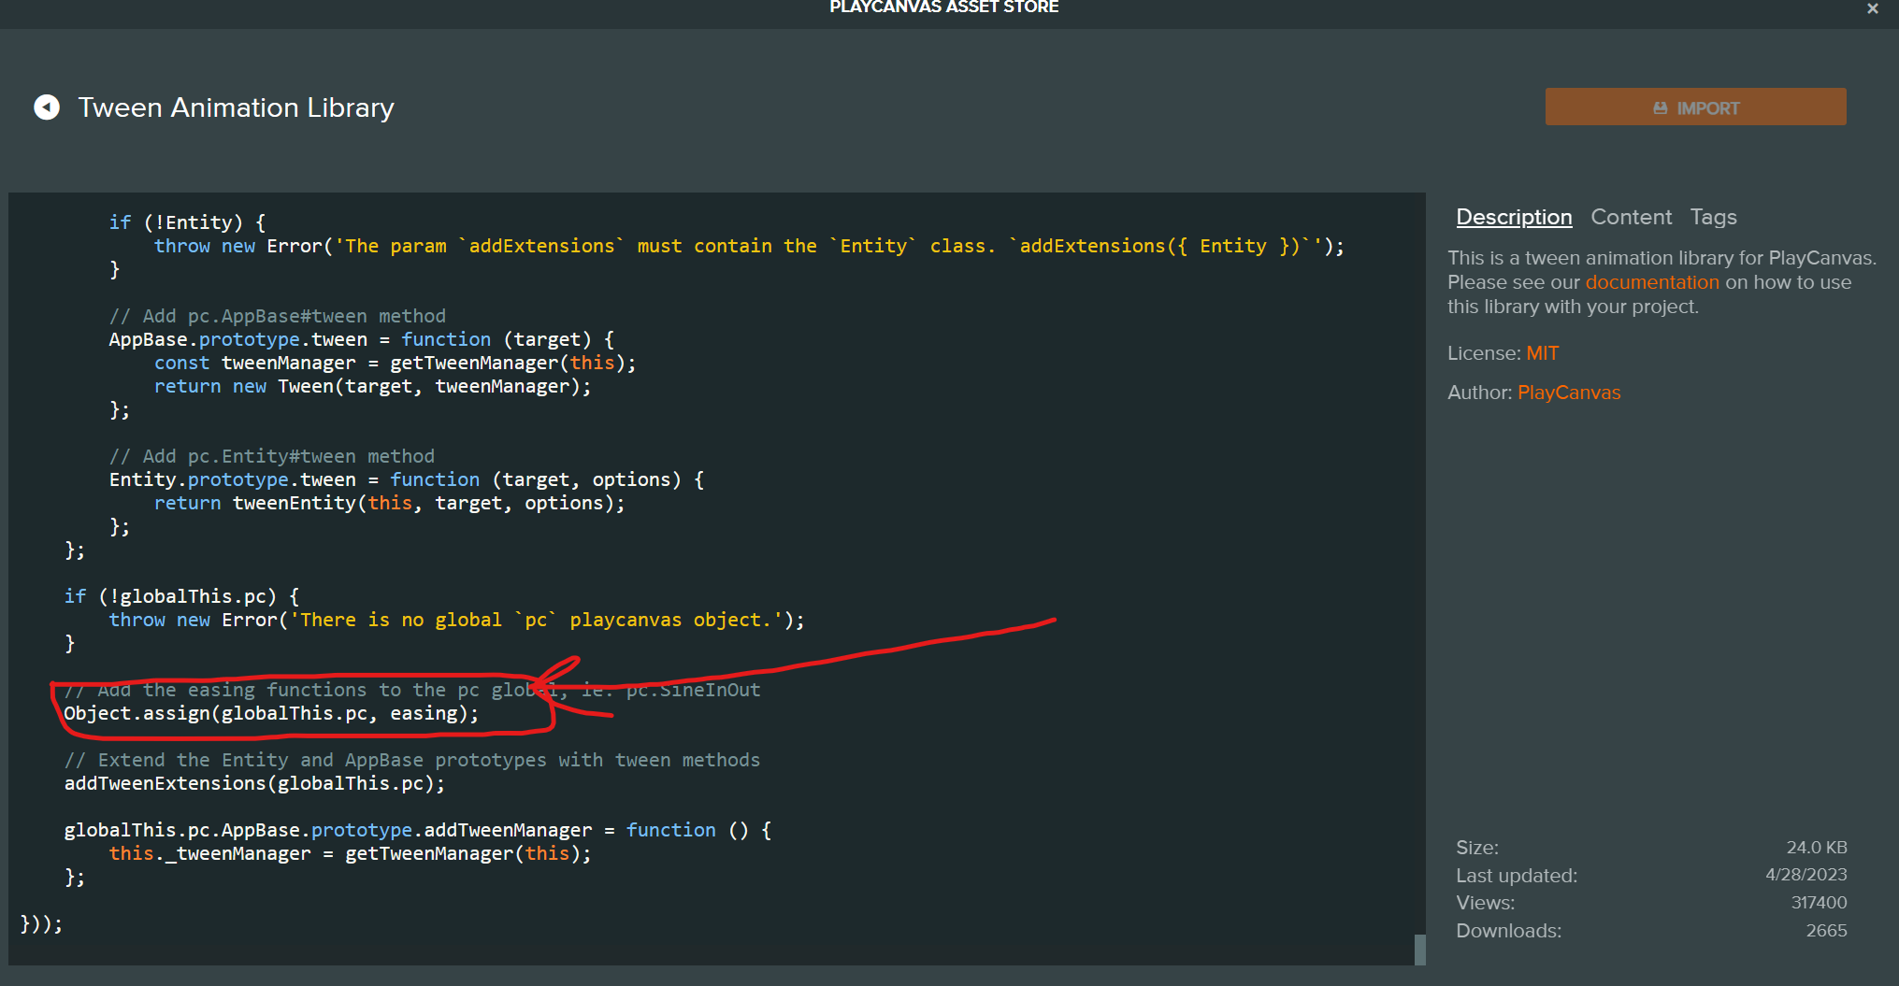
Task: Click the comment '// Add pc.Entity#tween method'
Action: click(272, 456)
